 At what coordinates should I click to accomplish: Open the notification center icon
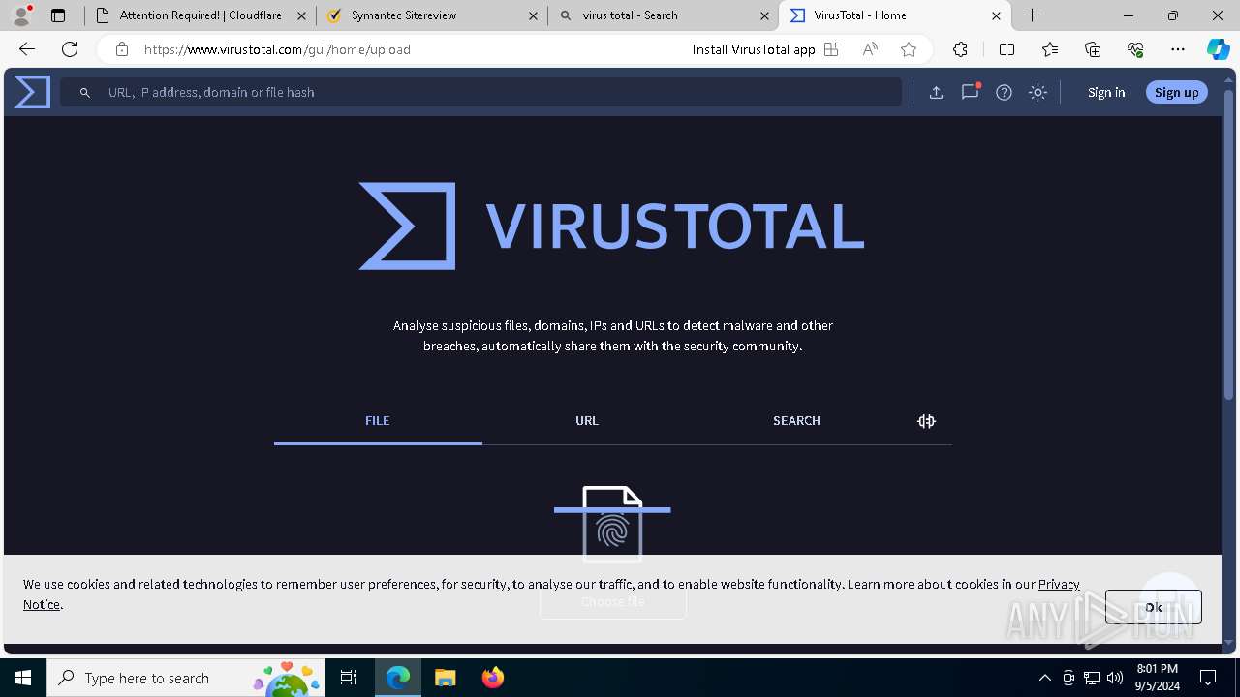click(1208, 678)
